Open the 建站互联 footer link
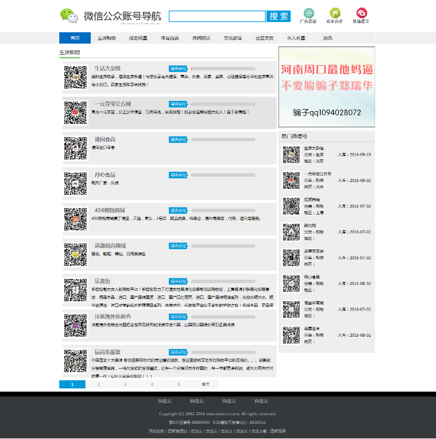Image resolution: width=436 pixels, height=439 pixels. click(x=278, y=431)
